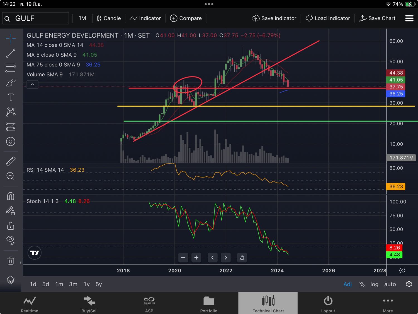Screen dimensions: 418x314
Task: Click the MA 5 close indicator legend
Action: [62, 55]
